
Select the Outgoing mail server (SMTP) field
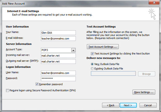pos(58,62)
